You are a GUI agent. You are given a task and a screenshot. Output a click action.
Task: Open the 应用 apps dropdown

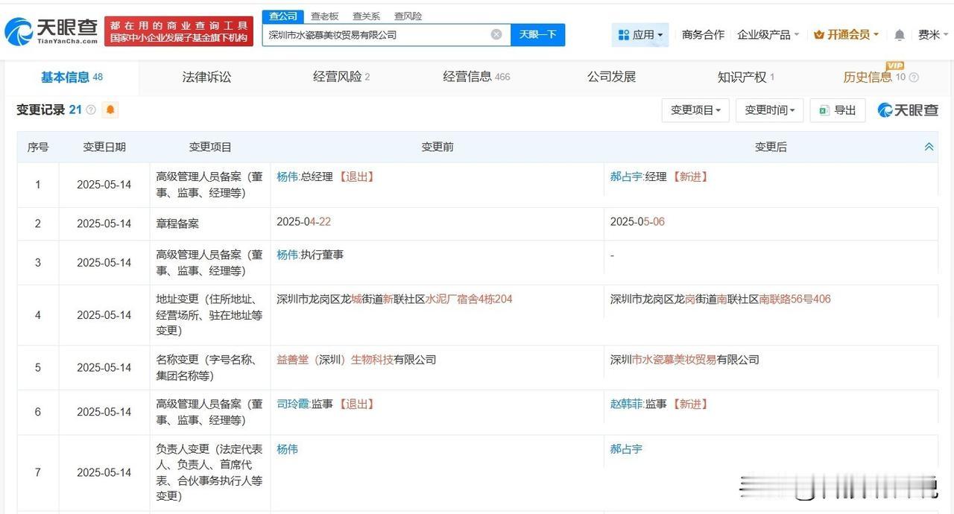(x=640, y=35)
